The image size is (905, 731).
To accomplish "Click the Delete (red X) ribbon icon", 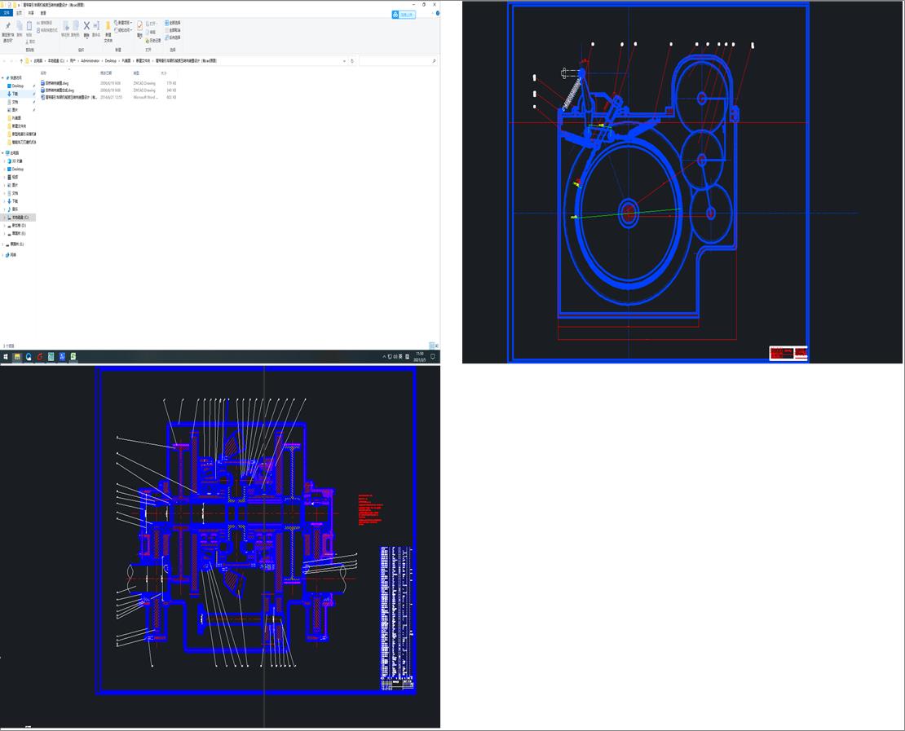I will click(86, 26).
